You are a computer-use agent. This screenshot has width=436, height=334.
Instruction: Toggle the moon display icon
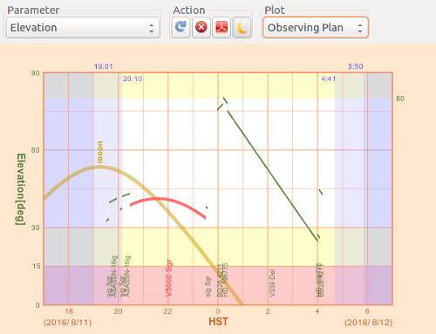(x=242, y=27)
